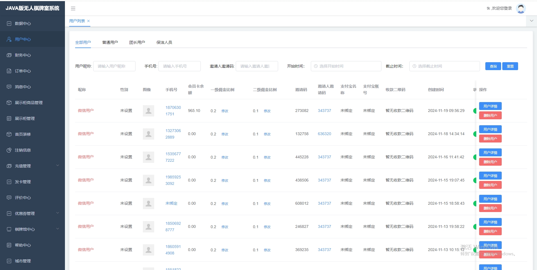Click the 发卡管理 sidebar icon
The height and width of the screenshot is (270, 537).
(9, 182)
